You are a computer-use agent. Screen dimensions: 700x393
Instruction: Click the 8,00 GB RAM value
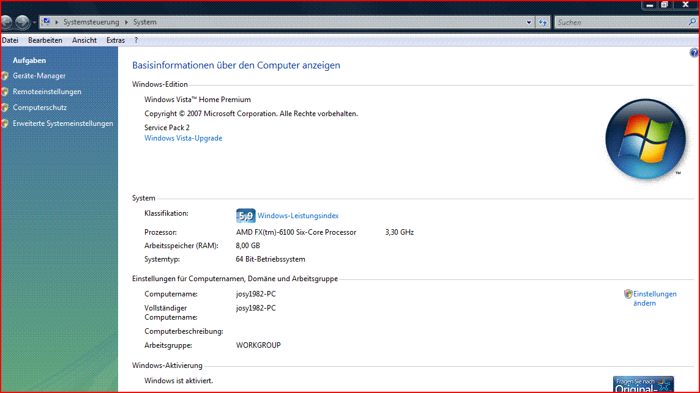tap(248, 246)
